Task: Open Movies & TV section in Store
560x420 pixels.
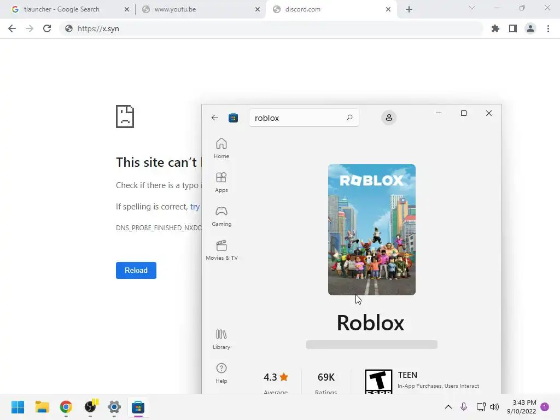Action: coord(221,250)
